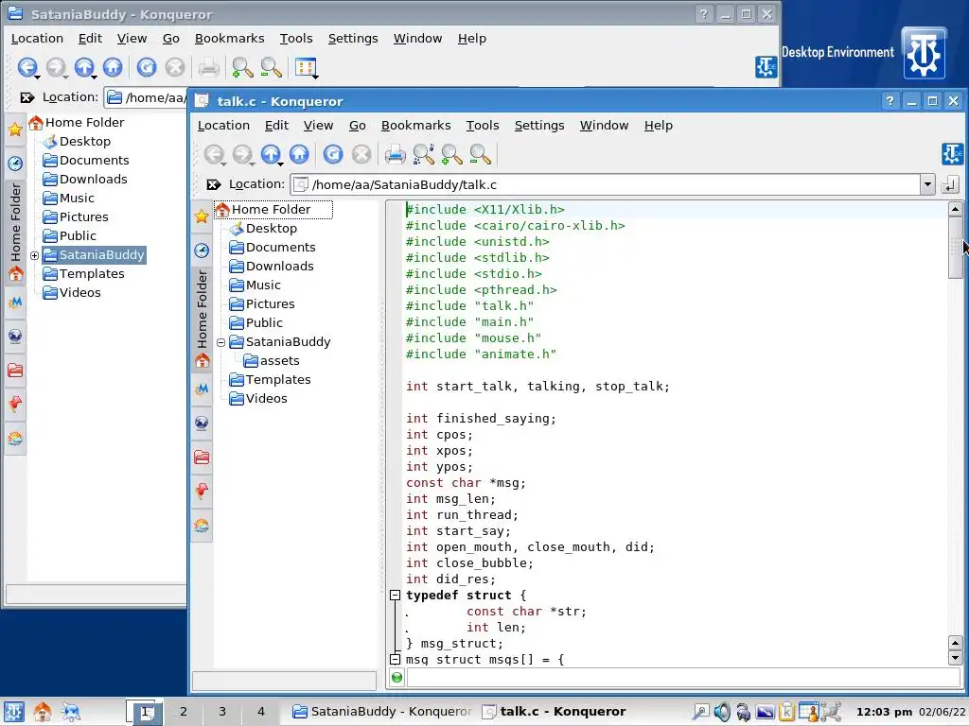Open location history dropdown in talk.c window
The height and width of the screenshot is (726, 969).
pyautogui.click(x=927, y=184)
